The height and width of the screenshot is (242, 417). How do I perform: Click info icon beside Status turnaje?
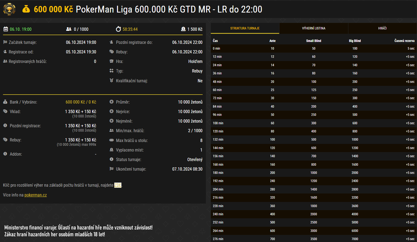(x=111, y=159)
